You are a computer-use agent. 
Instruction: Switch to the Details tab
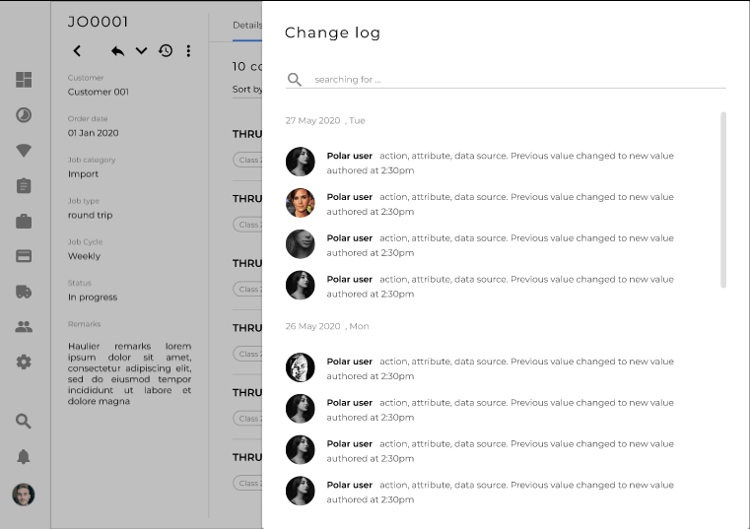tap(246, 25)
